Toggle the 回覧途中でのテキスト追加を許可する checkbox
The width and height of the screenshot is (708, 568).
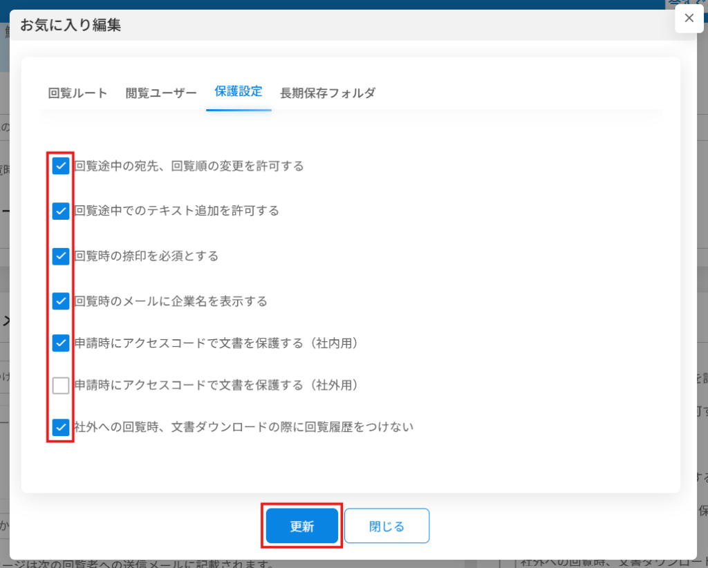pos(61,211)
